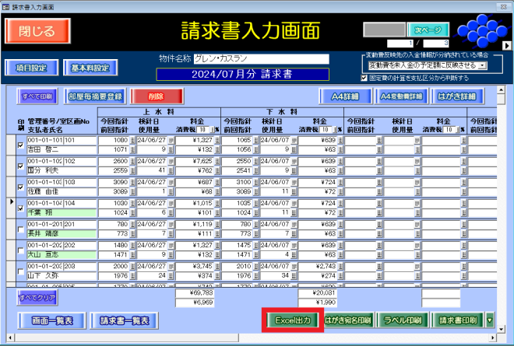Open the 変動費を未入金の予定額に反映させる dropdown
The height and width of the screenshot is (346, 514).
pyautogui.click(x=483, y=66)
